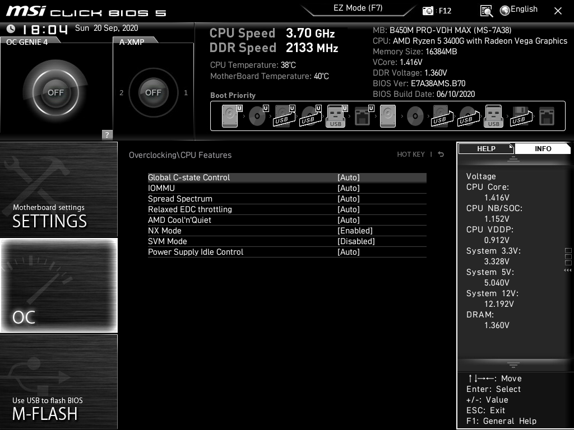
Task: Click the clock icon beside the time
Action: [11, 28]
